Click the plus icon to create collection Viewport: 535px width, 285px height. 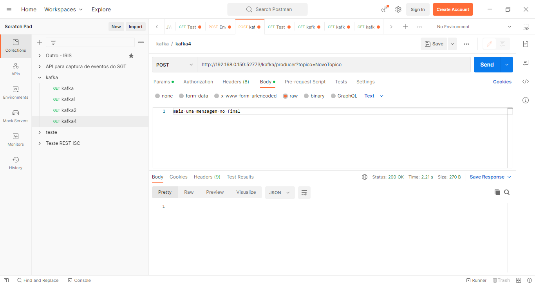(40, 42)
